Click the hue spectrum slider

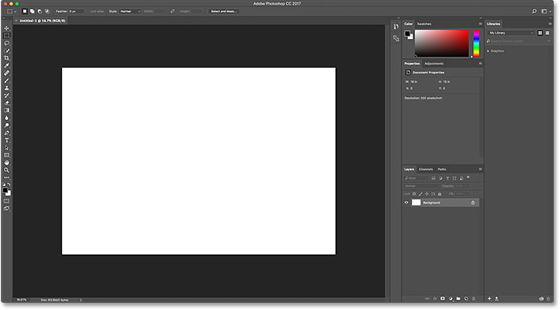(x=476, y=44)
